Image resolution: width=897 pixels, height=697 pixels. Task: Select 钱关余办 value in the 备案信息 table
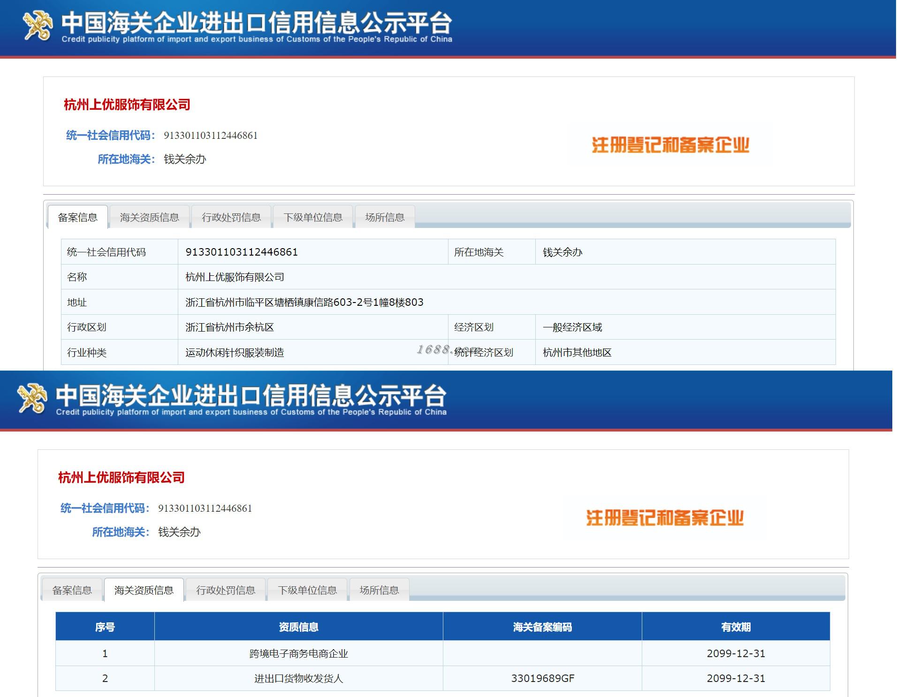tap(563, 252)
